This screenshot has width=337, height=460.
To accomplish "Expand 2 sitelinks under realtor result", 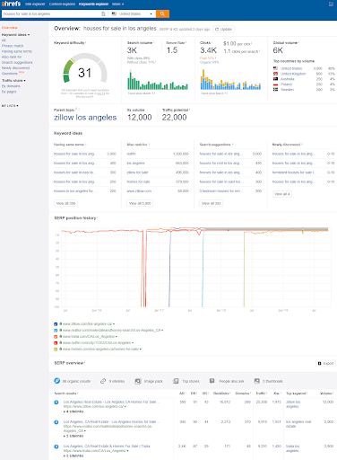I will tap(73, 436).
